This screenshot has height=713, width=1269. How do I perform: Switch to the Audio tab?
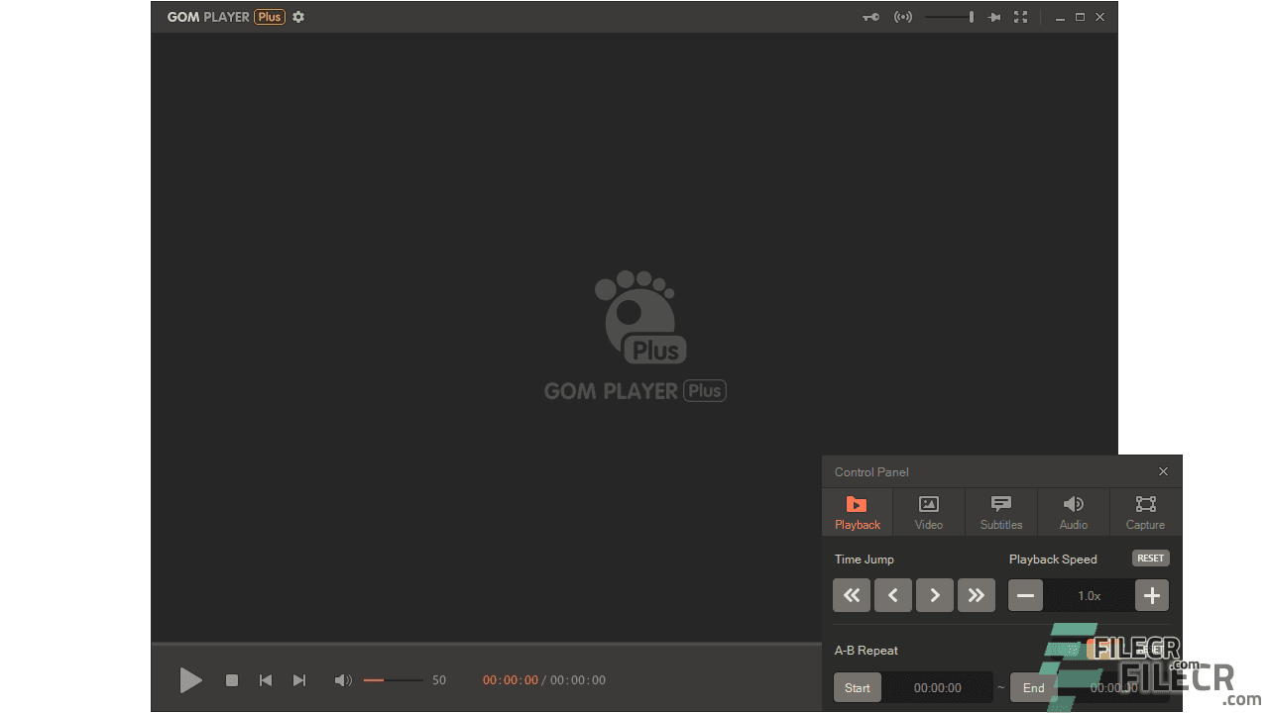point(1073,511)
